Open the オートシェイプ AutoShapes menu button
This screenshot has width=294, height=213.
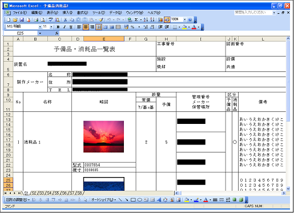click(103, 200)
